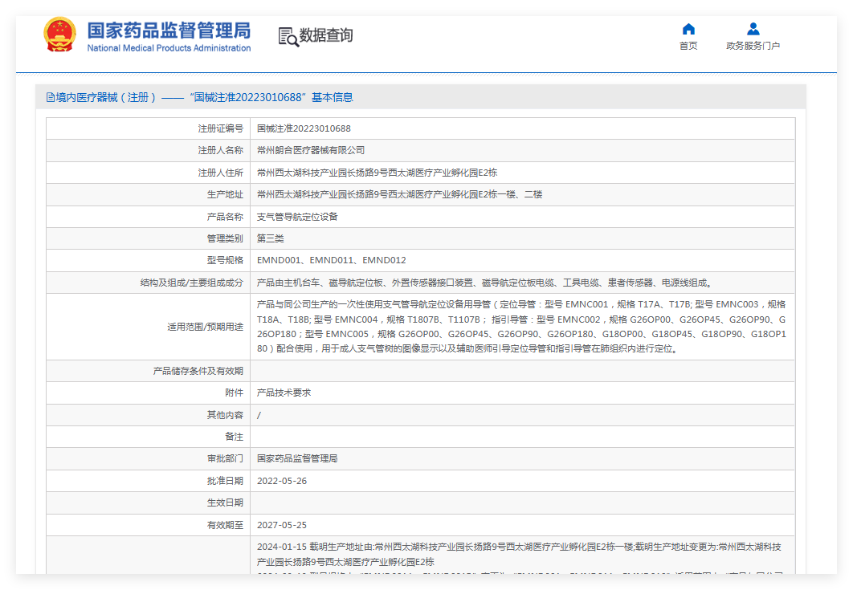Select expiry date 2027-05-25
This screenshot has width=853, height=590.
282,525
